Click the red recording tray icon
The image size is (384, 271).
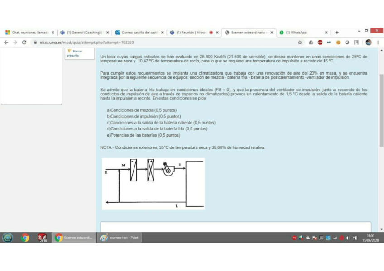[341, 238]
